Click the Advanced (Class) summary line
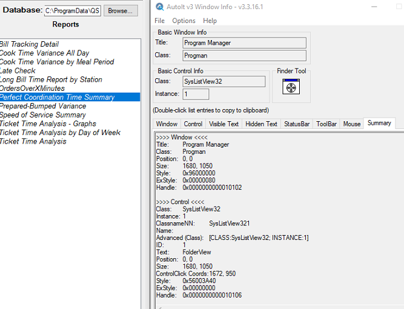The height and width of the screenshot is (309, 404). click(233, 238)
